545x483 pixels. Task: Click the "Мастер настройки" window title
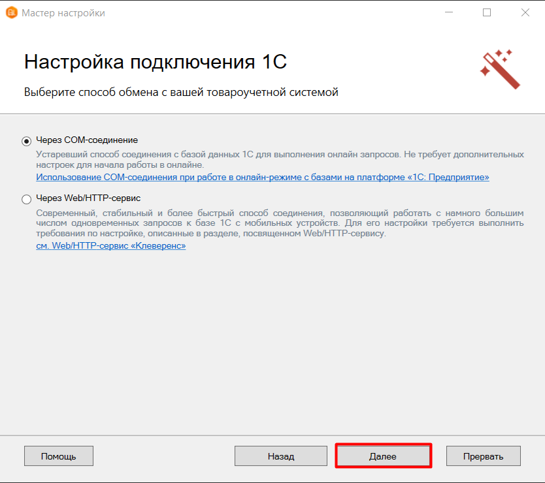tap(63, 13)
